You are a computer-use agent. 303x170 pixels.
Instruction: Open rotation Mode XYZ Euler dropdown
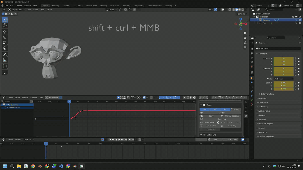point(283,79)
